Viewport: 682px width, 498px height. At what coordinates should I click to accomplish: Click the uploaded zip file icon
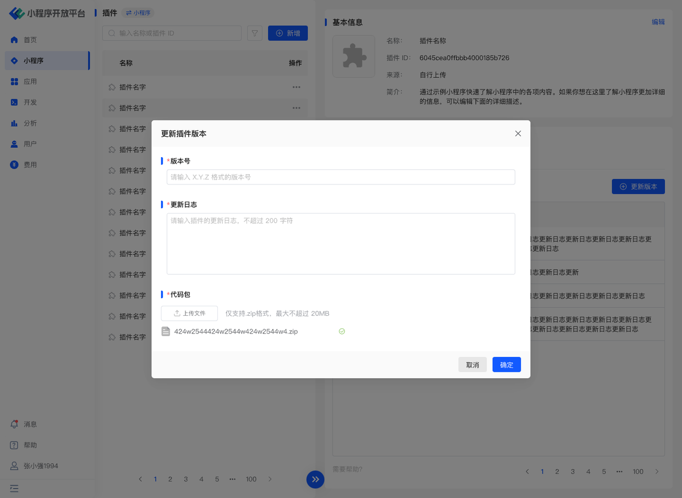[166, 331]
